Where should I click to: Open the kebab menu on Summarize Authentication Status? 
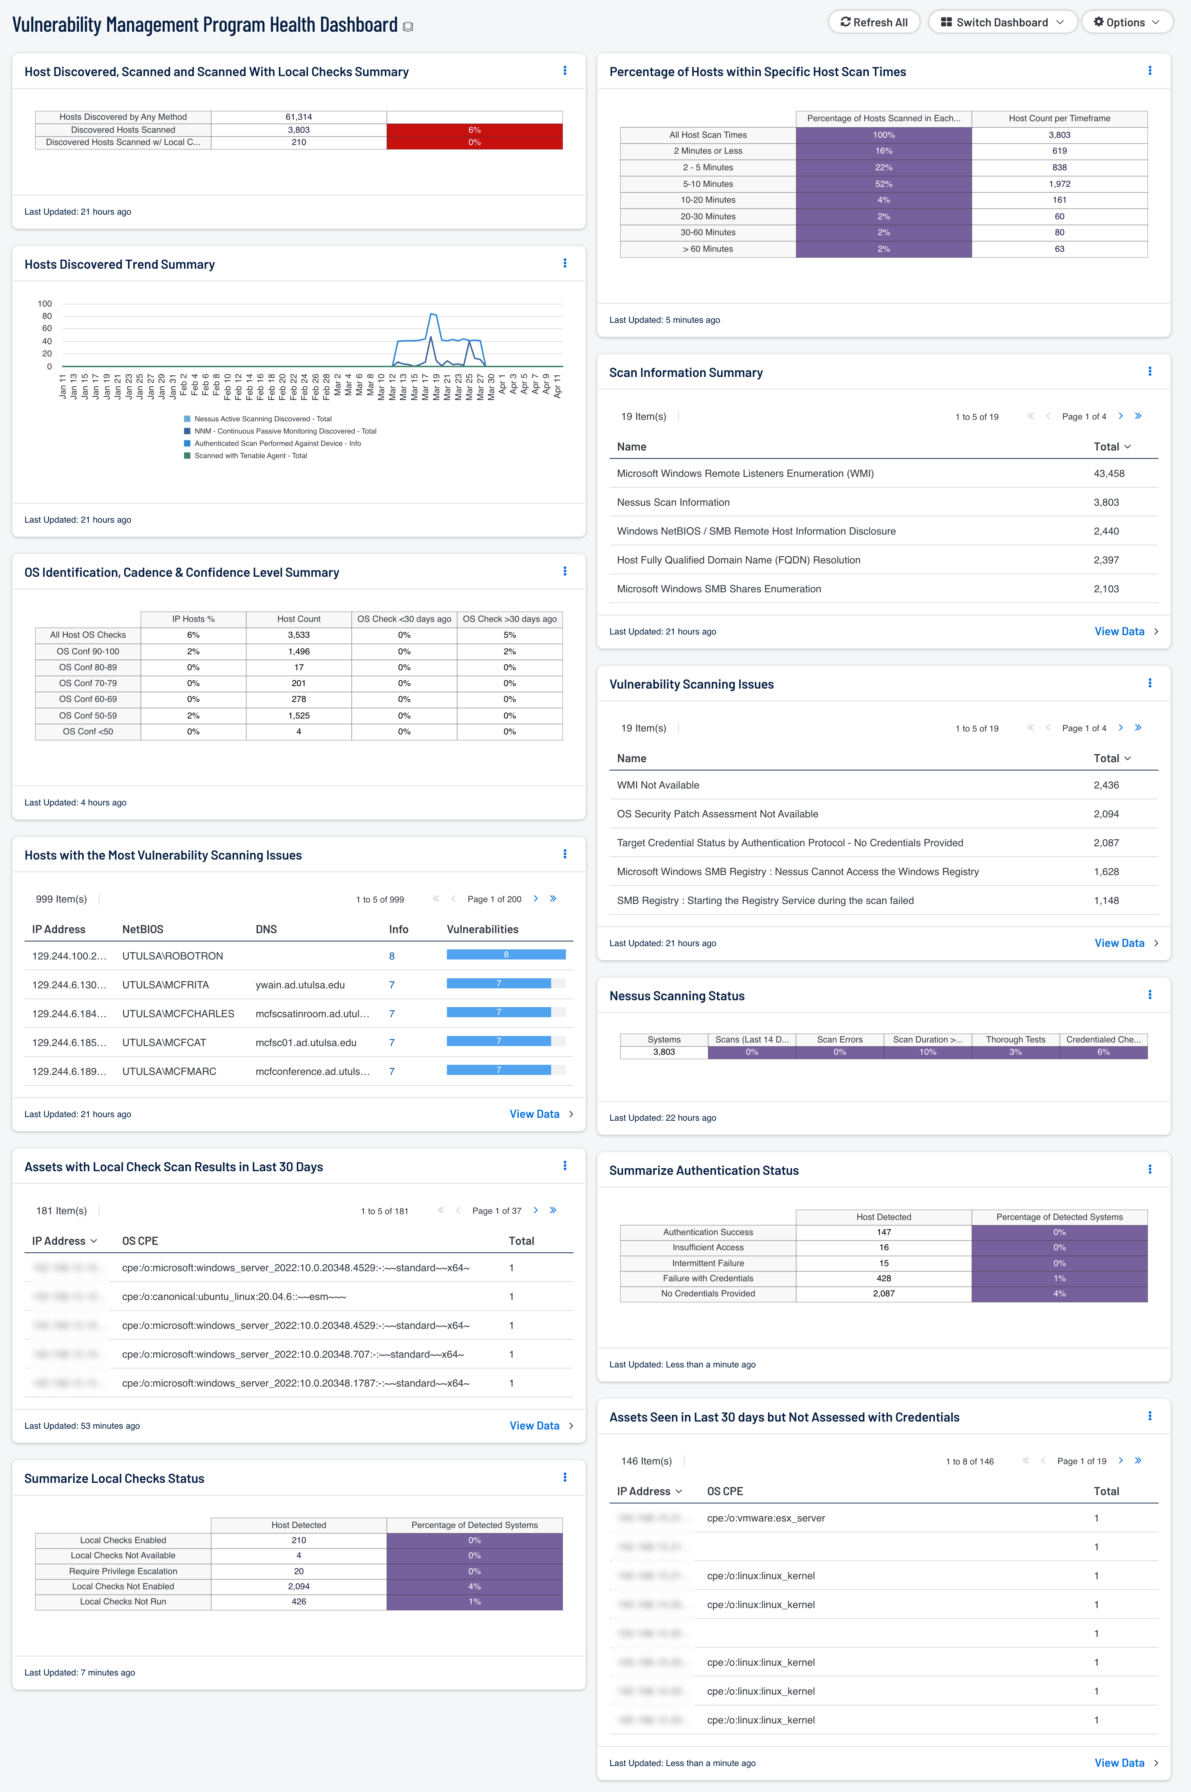1151,1169
